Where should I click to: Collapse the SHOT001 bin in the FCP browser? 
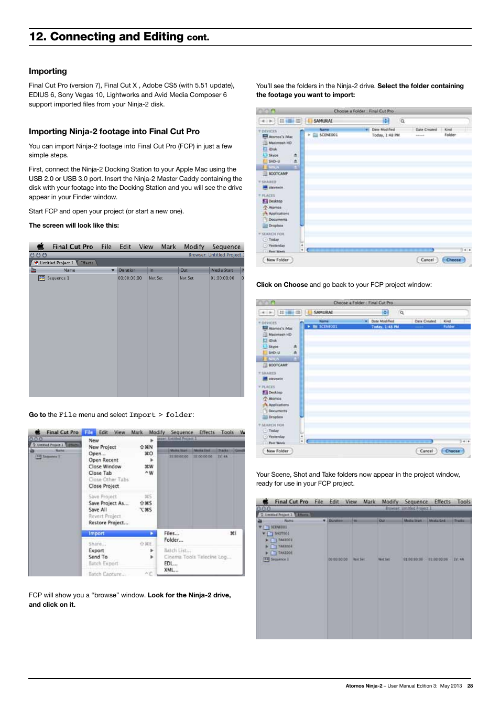264,533
